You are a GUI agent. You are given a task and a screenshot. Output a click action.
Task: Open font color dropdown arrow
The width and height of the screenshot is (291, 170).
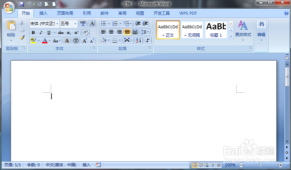coord(49,41)
